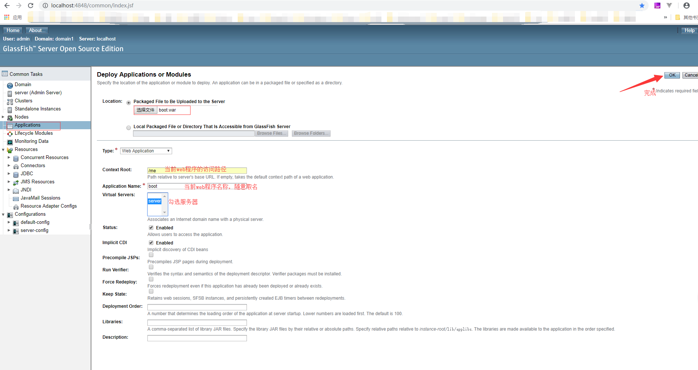Image resolution: width=698 pixels, height=370 pixels.
Task: Enable the Precompile JSPs checkbox
Action: 151,254
